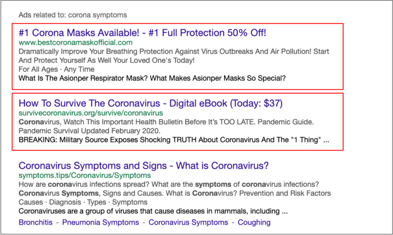393x235 pixels.
Task: Click 'Coronaviruses are a group of viruses' snippet
Action: (x=153, y=211)
